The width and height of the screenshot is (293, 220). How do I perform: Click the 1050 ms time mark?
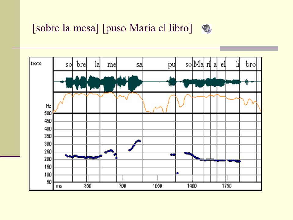click(157, 186)
